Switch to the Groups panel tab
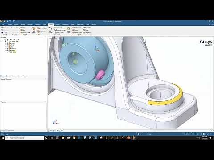 20,76
